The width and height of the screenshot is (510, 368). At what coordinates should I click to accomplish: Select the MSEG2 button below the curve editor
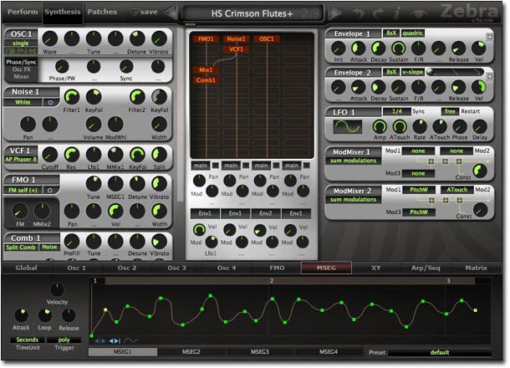click(x=191, y=352)
